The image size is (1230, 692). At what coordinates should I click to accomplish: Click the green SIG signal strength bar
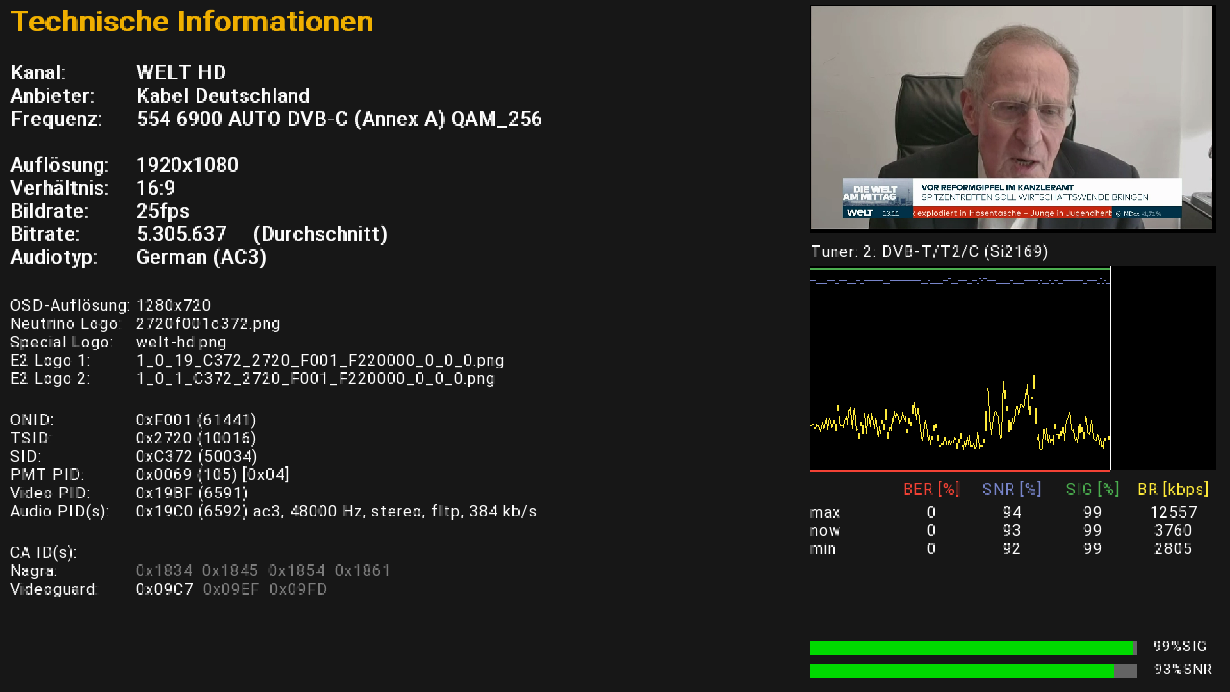(973, 648)
